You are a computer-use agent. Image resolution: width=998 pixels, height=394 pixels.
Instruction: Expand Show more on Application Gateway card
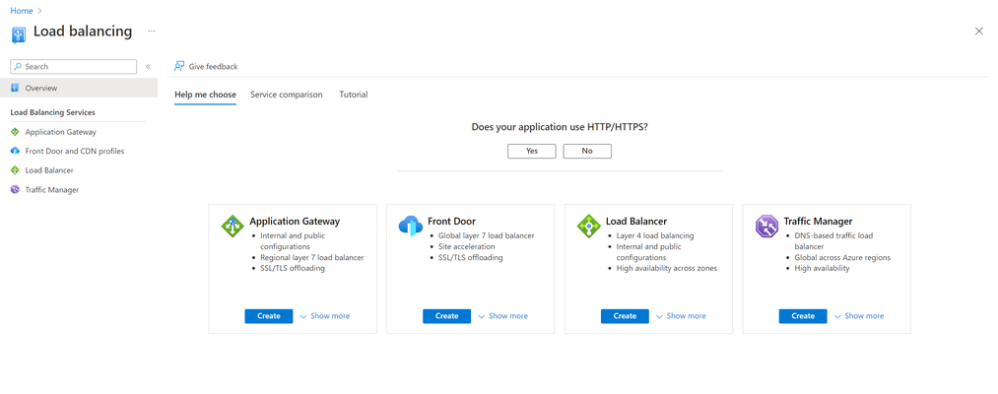(x=324, y=316)
